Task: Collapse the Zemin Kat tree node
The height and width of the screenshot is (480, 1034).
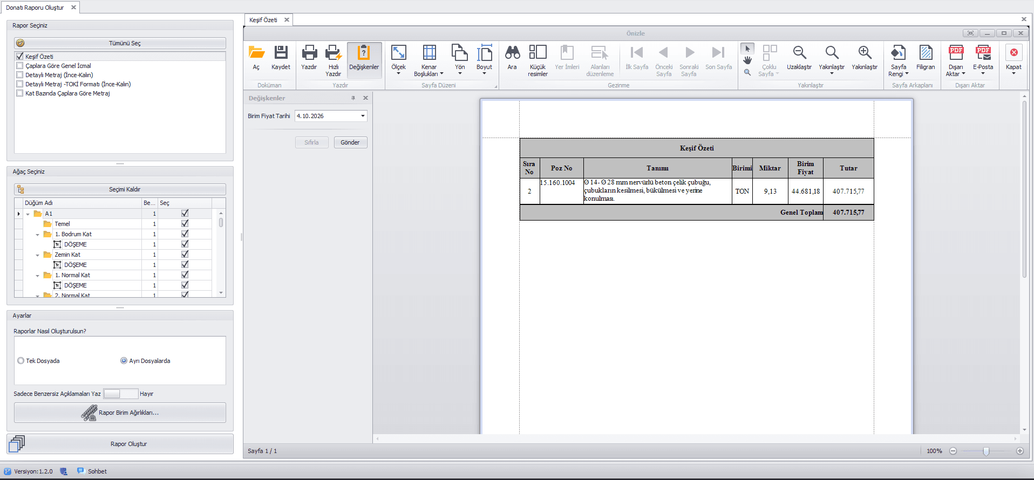Action: 37,255
